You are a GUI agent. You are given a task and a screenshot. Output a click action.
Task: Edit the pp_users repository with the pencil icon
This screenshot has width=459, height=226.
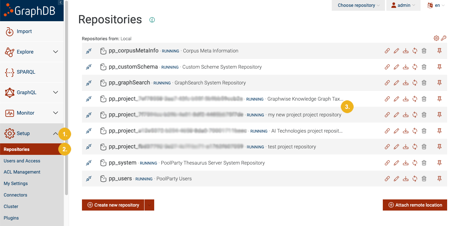396,178
